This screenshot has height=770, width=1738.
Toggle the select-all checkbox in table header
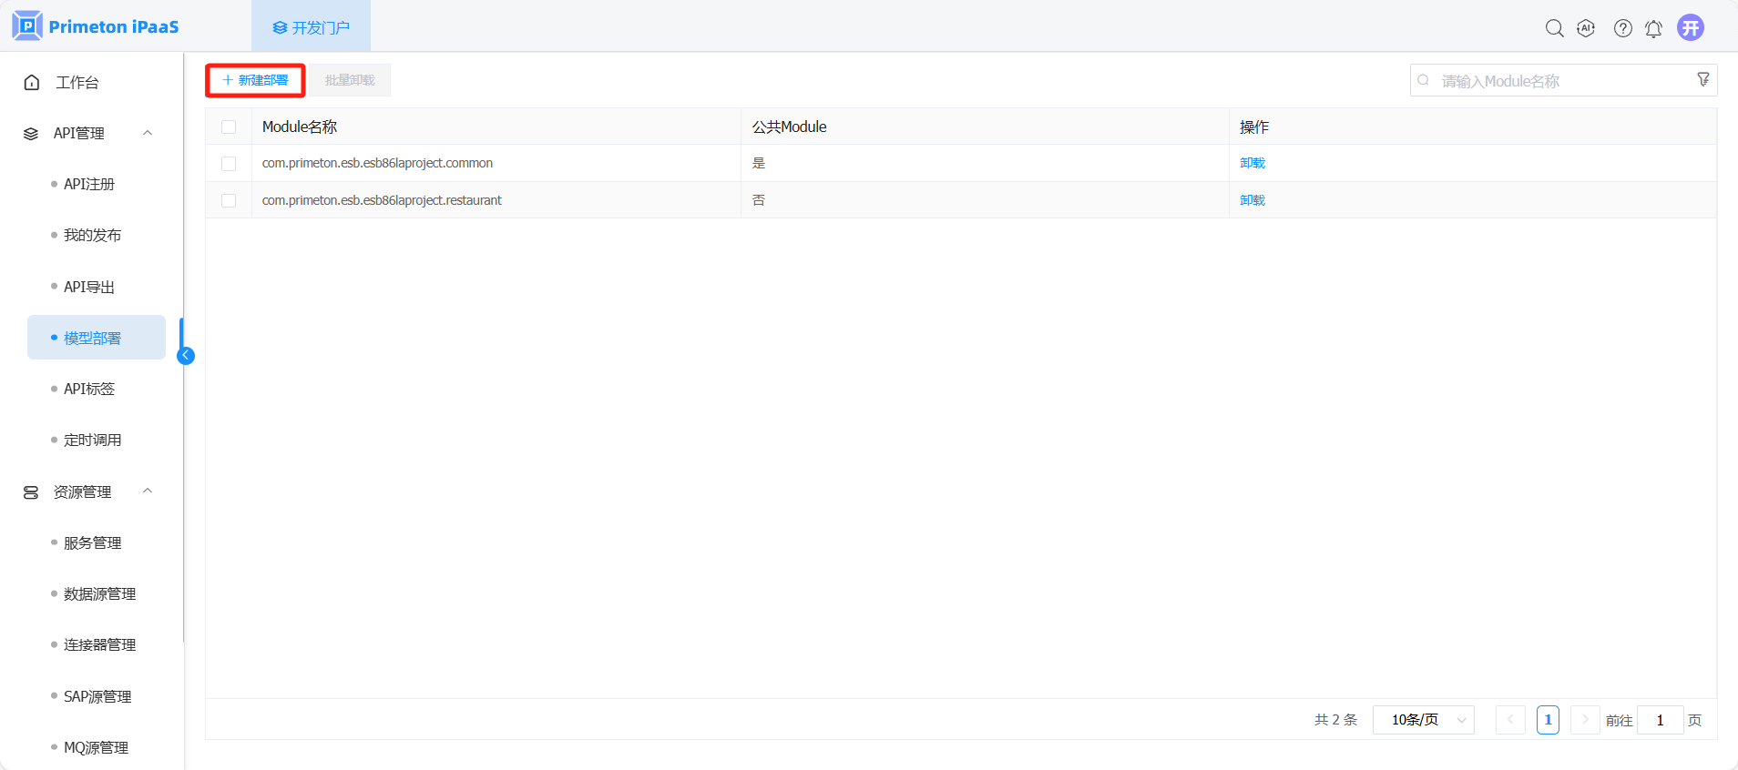click(x=229, y=127)
